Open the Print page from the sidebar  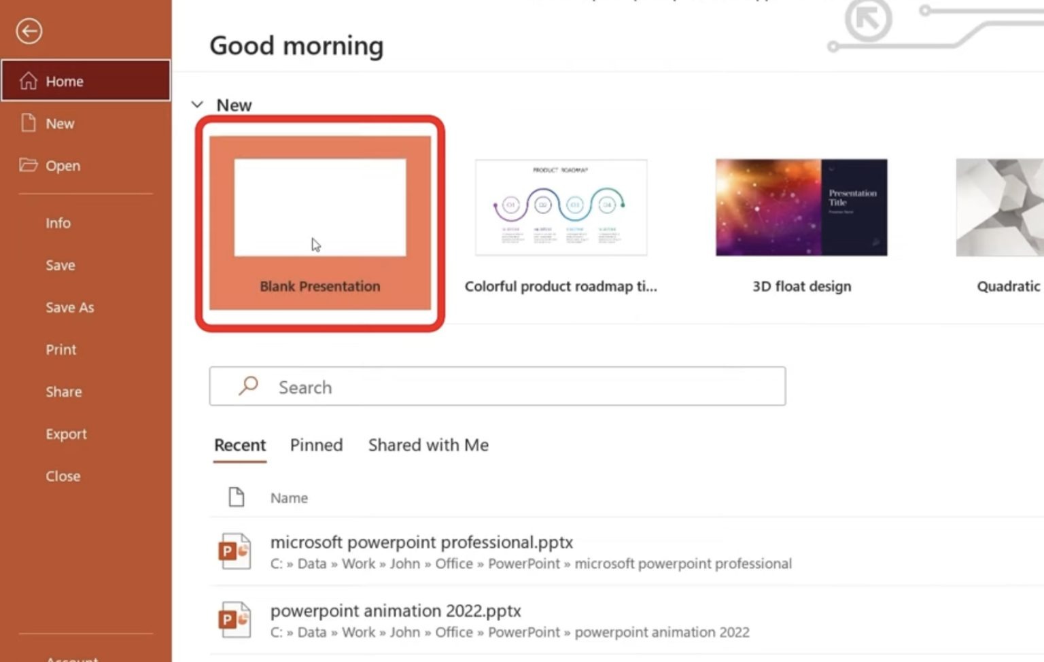[60, 349]
